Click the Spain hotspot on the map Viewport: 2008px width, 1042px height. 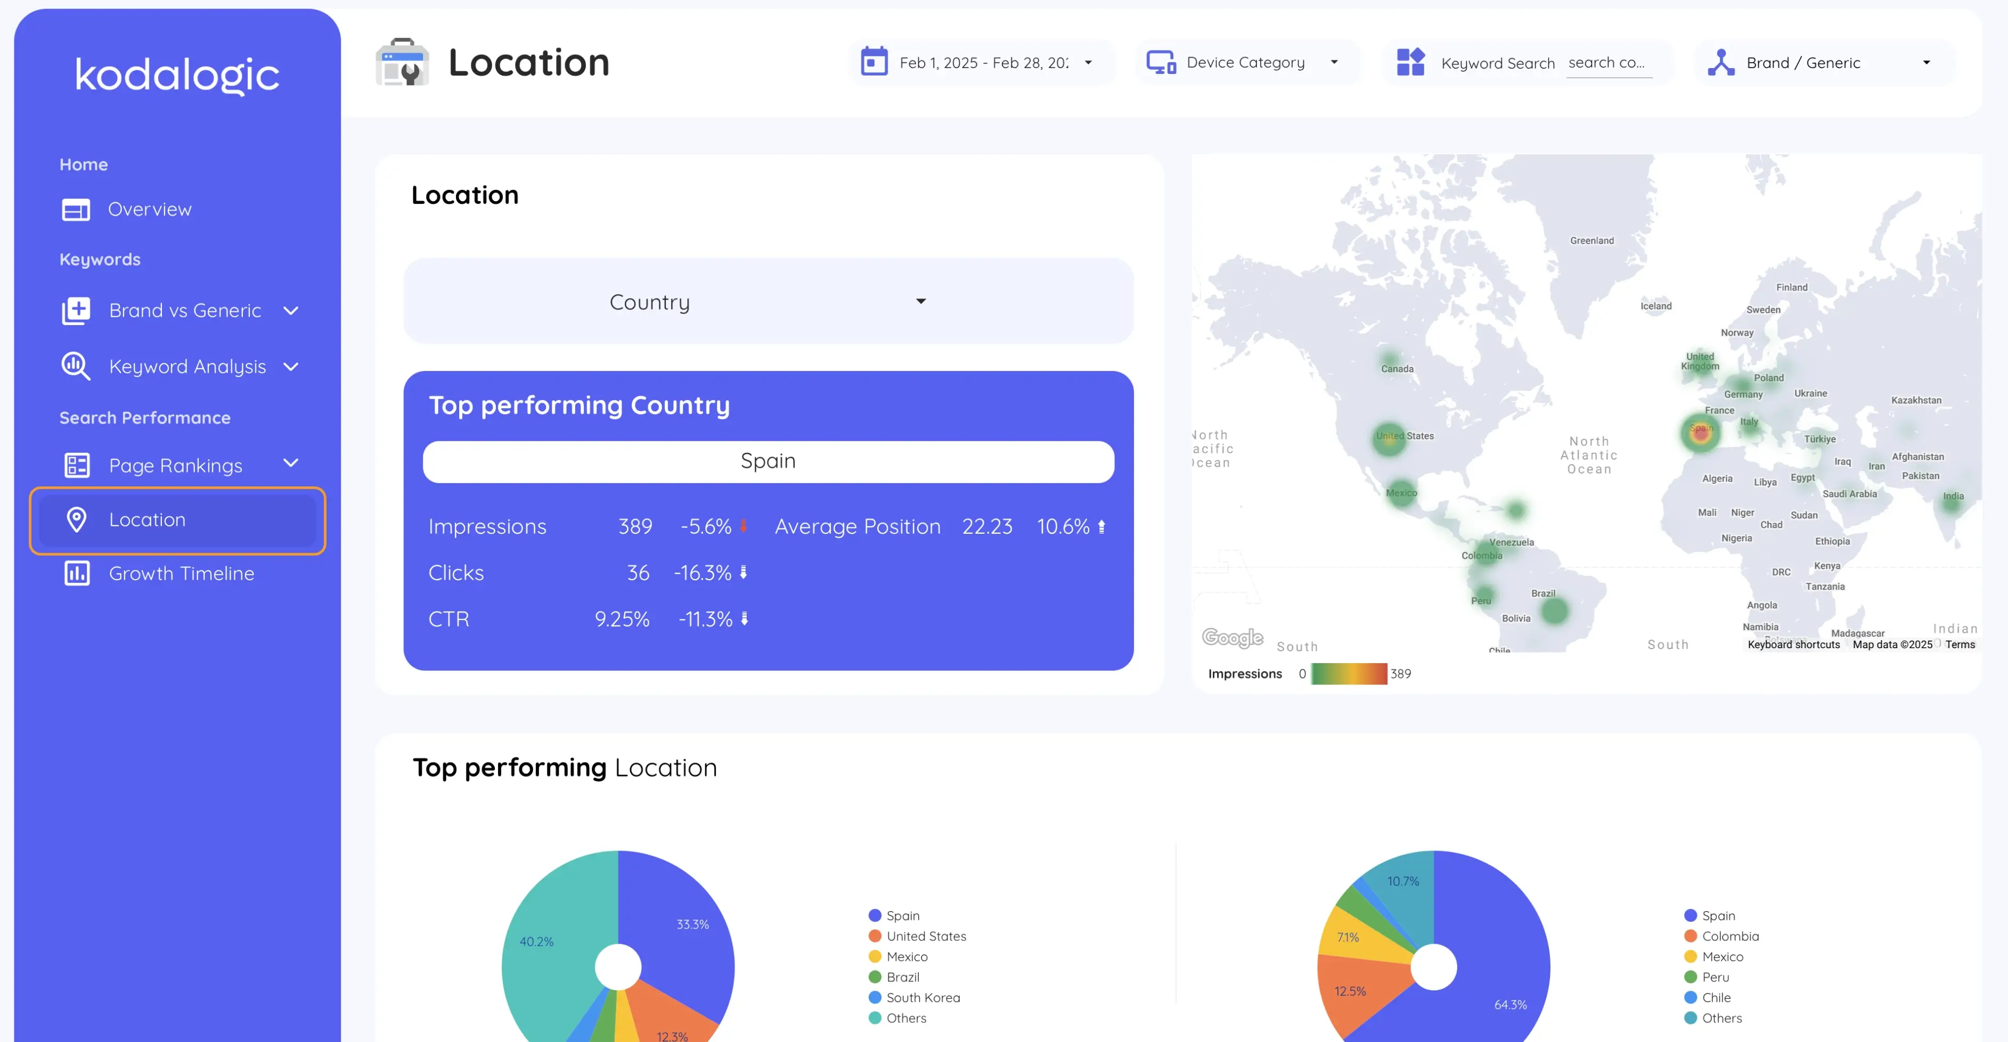[x=1700, y=432]
